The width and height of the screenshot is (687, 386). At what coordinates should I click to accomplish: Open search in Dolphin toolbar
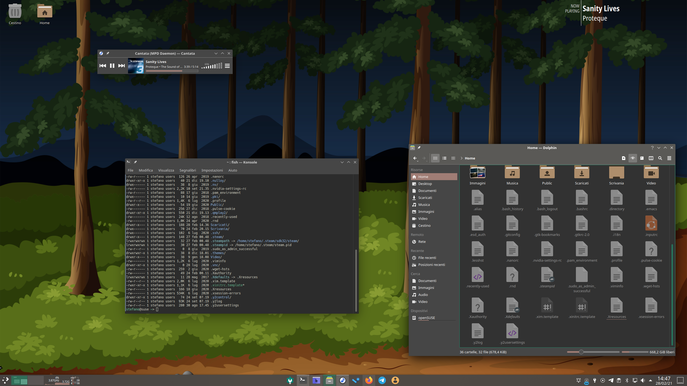pyautogui.click(x=660, y=158)
